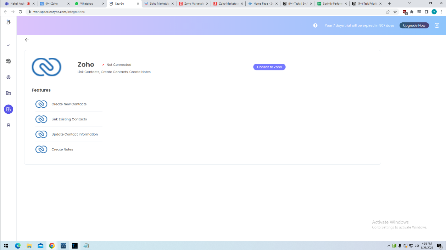Click the Create New Contacts feature icon

click(41, 104)
